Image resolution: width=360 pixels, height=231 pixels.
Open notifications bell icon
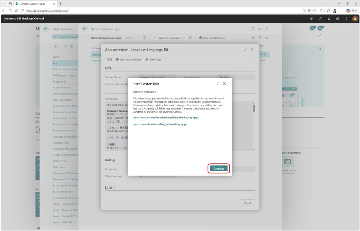[x=329, y=19]
